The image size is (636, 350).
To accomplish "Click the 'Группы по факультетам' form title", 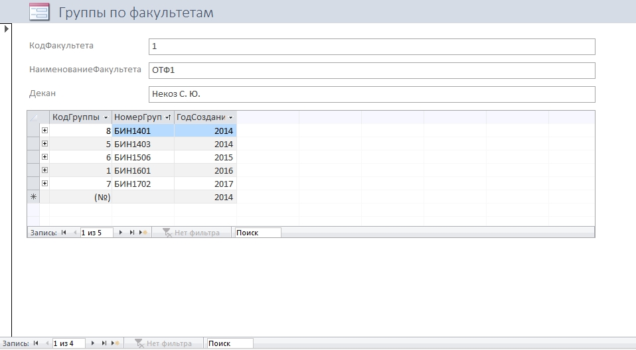I will (x=136, y=13).
